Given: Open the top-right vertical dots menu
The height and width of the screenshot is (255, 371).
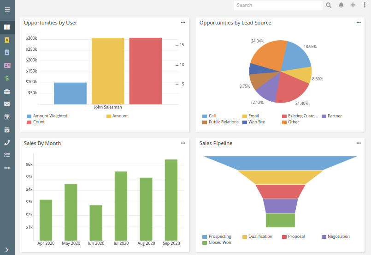Looking at the screenshot, I should tap(365, 5).
